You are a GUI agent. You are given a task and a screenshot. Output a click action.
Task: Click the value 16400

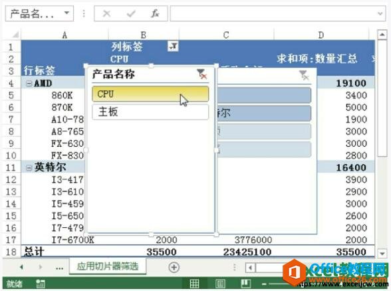(351, 167)
